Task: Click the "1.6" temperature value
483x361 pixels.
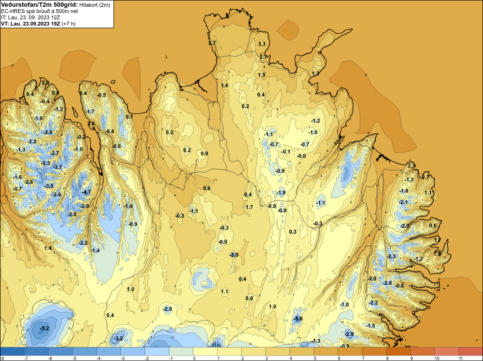Action: (x=225, y=85)
